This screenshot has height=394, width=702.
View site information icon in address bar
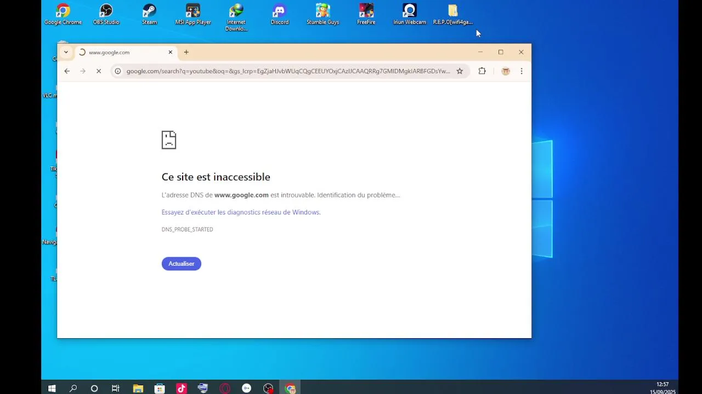[117, 71]
